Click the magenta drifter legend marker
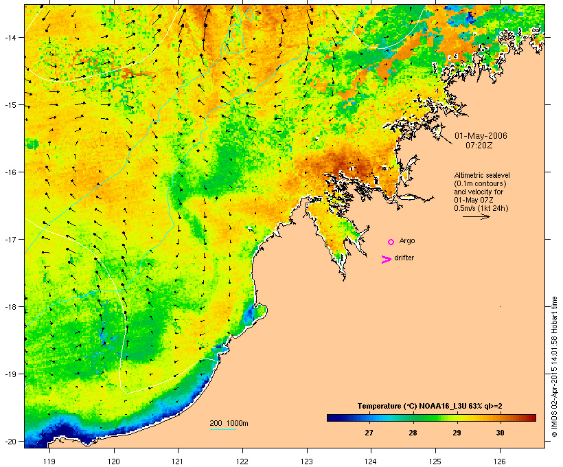This screenshot has width=563, height=467. tap(387, 260)
